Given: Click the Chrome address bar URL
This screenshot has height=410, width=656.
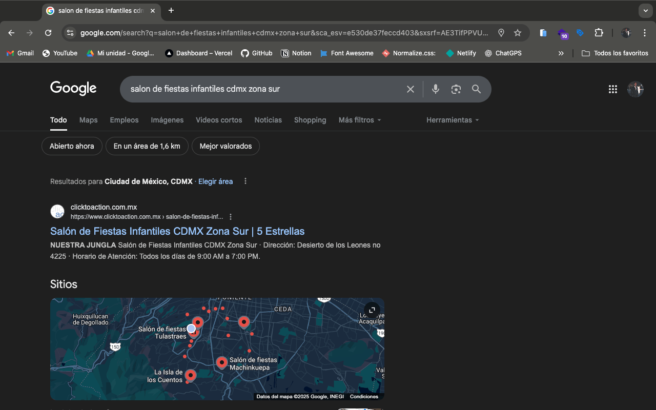Looking at the screenshot, I should tap(284, 33).
